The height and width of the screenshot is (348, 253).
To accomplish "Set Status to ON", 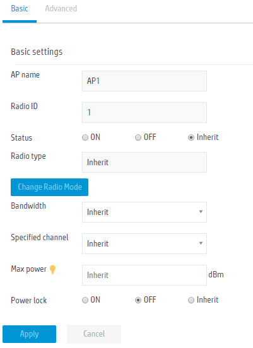I will tap(85, 137).
